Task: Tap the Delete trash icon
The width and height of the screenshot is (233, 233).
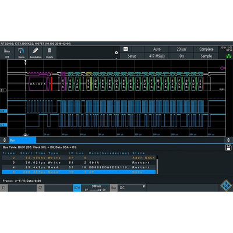Action: click(x=50, y=53)
